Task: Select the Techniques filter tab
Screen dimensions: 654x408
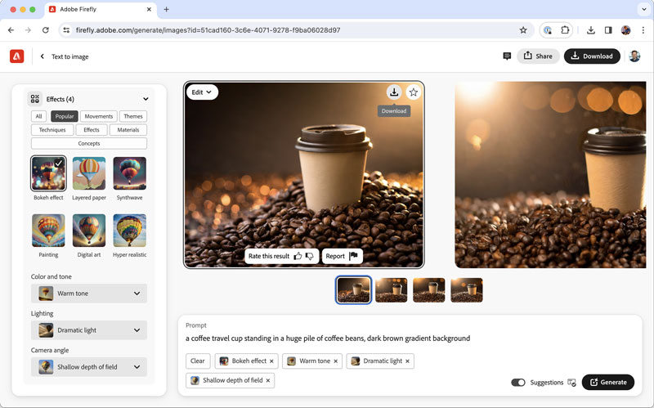Action: 52,130
